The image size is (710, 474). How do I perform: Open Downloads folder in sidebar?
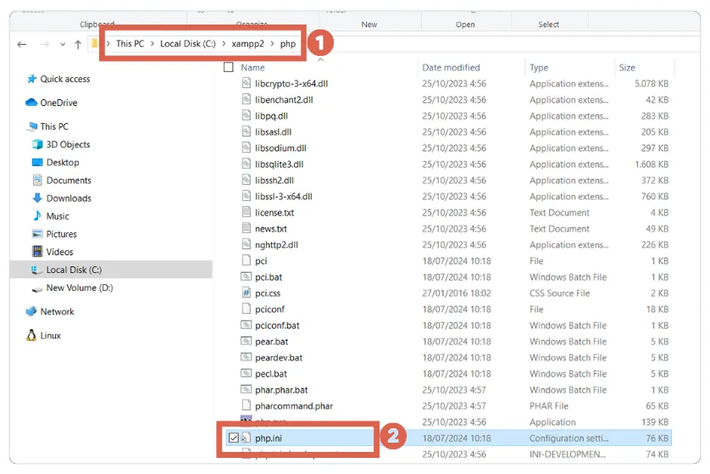[69, 198]
